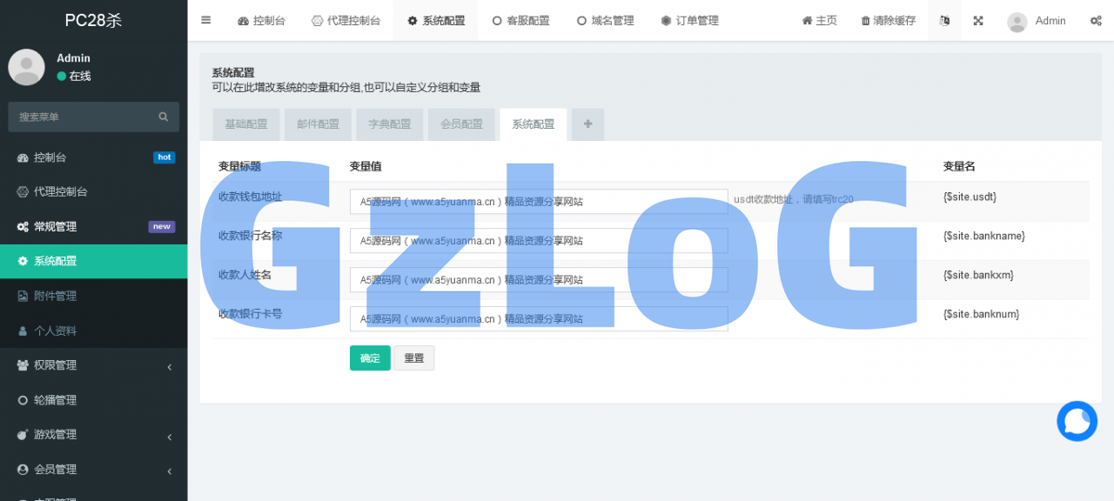Click the 确定 submit button
The width and height of the screenshot is (1114, 501).
tap(370, 357)
